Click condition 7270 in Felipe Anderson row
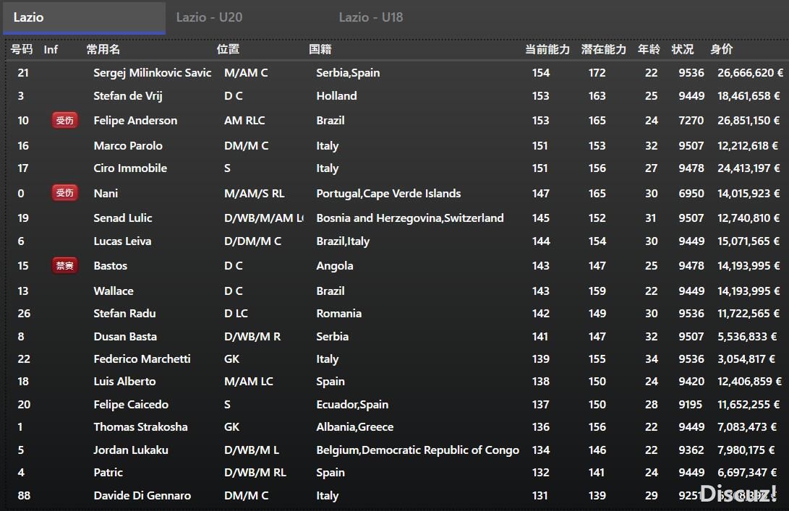Image resolution: width=789 pixels, height=511 pixels. pos(691,121)
